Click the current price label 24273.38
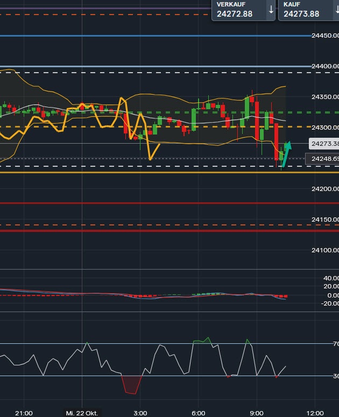This screenshot has height=417, width=339. (324, 144)
